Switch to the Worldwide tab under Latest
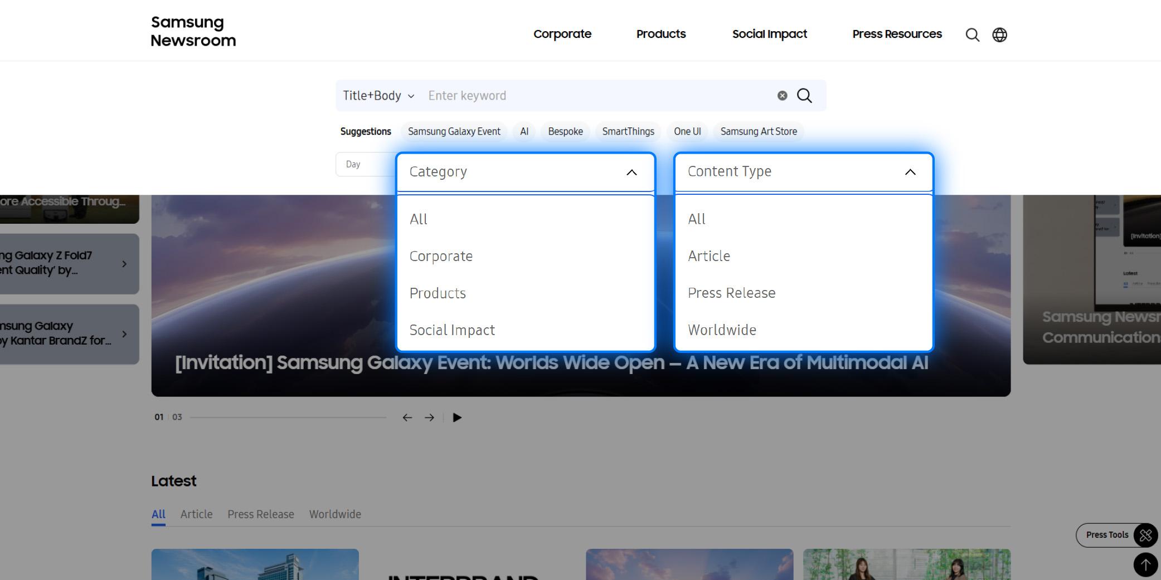Viewport: 1161px width, 580px height. click(335, 514)
